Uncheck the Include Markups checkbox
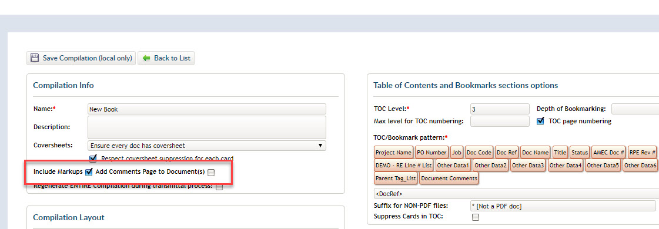The width and height of the screenshot is (659, 229). [89, 172]
